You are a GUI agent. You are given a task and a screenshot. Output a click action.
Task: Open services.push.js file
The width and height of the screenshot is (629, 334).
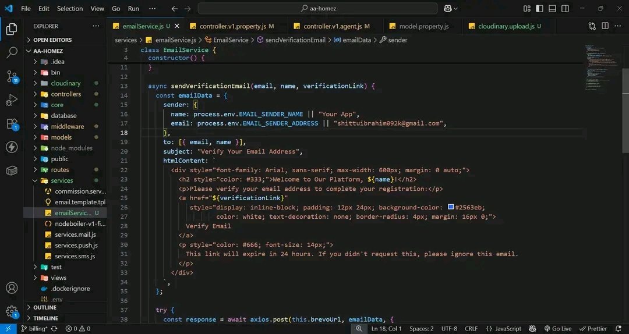[76, 246]
